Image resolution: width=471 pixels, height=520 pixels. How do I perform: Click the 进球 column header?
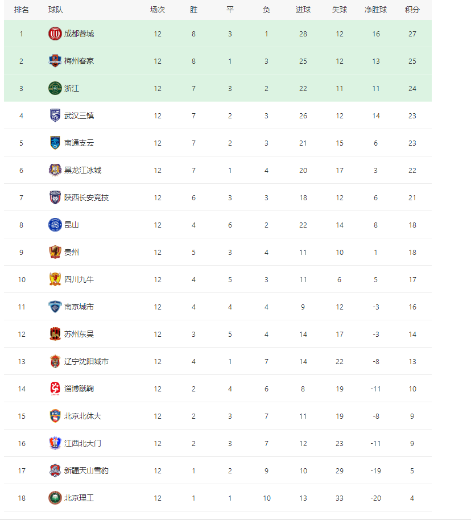(303, 10)
